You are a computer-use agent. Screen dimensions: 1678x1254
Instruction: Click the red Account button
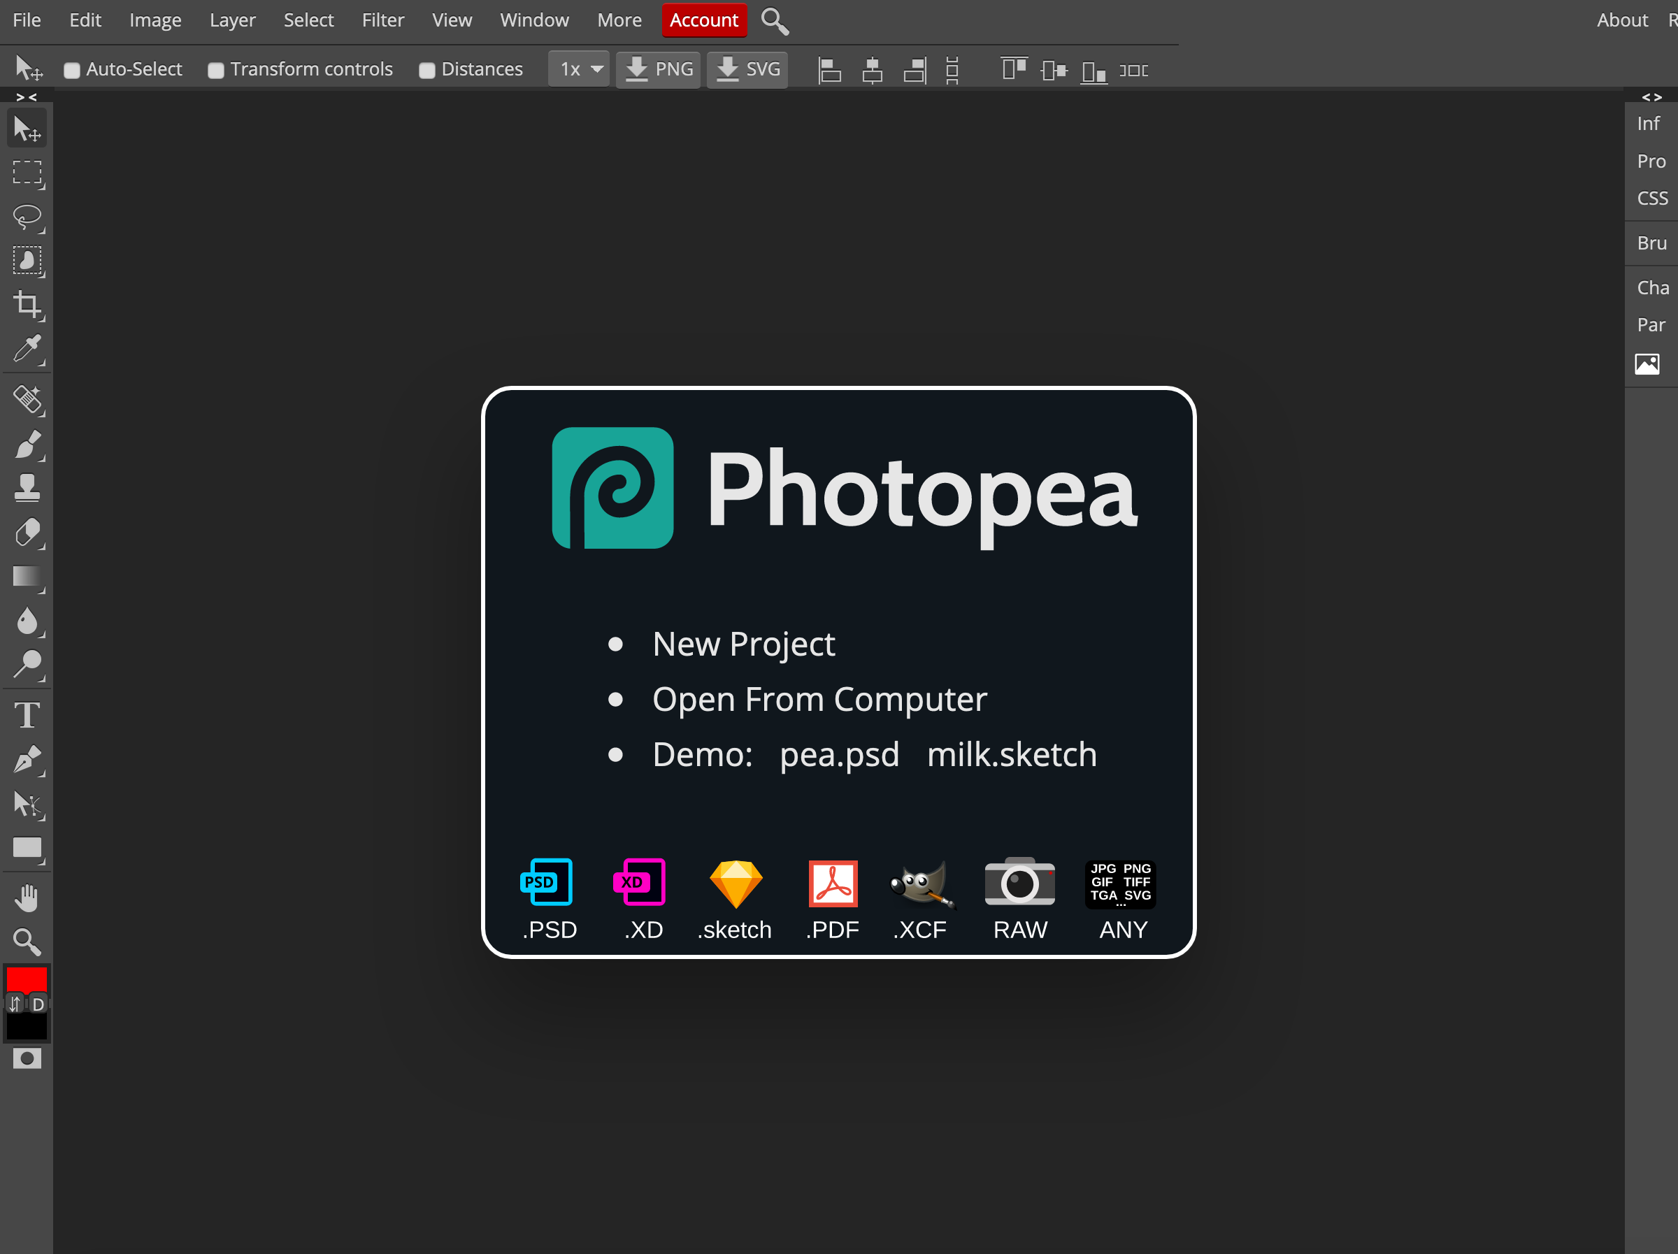point(704,20)
